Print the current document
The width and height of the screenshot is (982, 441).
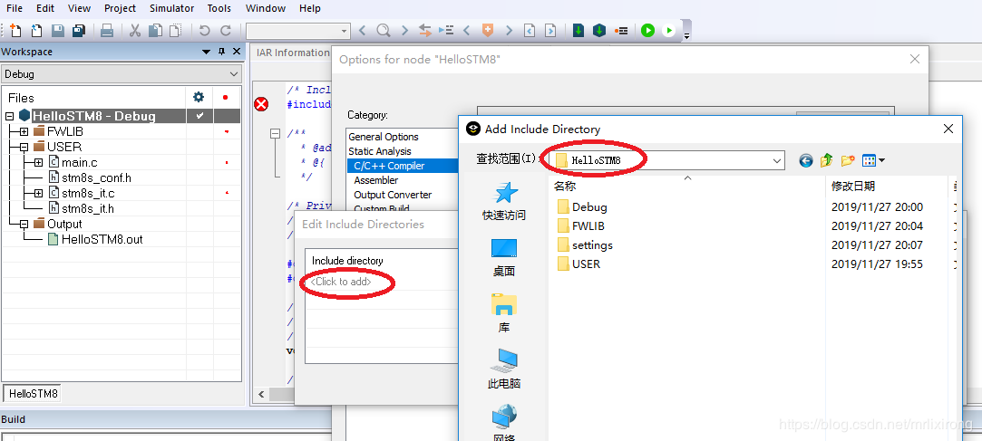pyautogui.click(x=107, y=30)
